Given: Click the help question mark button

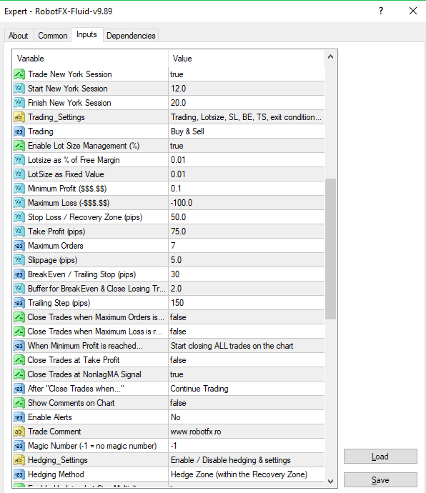Looking at the screenshot, I should [381, 11].
